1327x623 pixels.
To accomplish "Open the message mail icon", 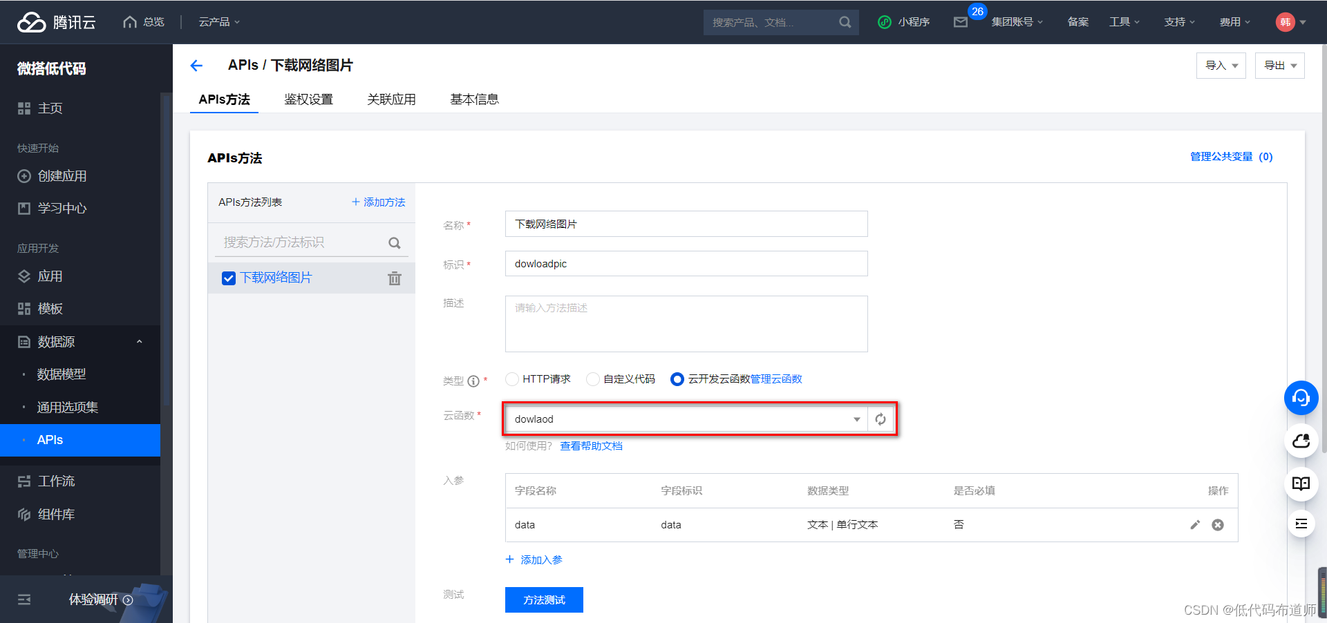I will 961,22.
